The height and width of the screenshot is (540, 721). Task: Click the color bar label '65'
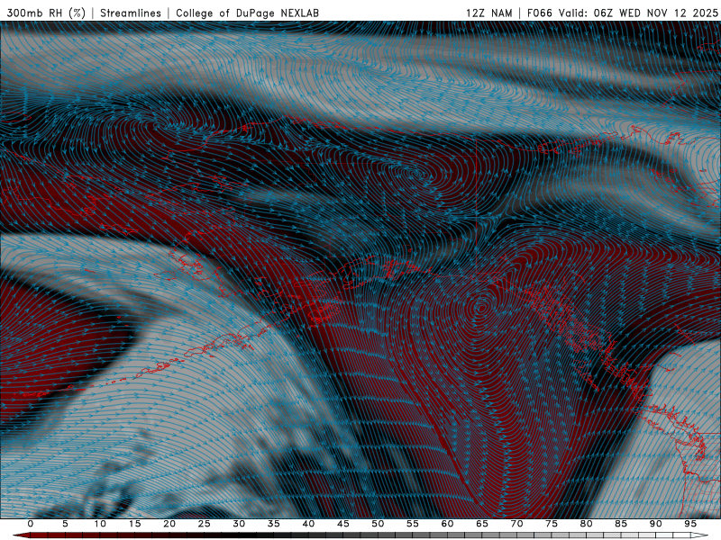click(482, 524)
